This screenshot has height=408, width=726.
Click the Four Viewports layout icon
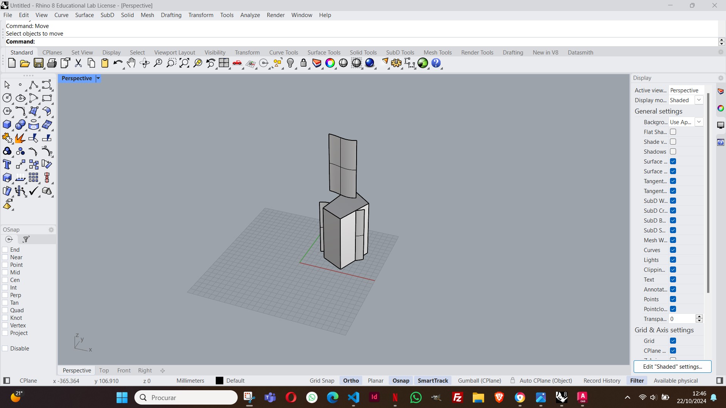pos(224,63)
